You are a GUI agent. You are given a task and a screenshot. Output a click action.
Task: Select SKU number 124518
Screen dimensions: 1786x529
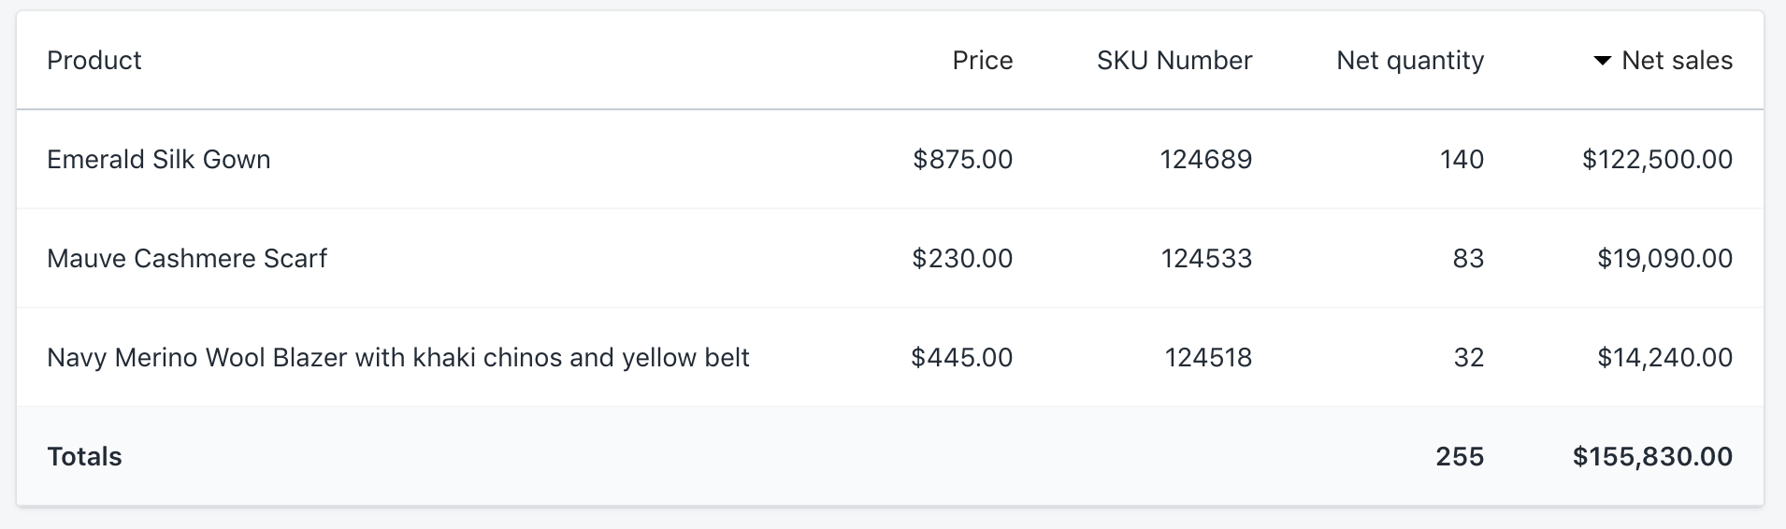coord(1207,358)
